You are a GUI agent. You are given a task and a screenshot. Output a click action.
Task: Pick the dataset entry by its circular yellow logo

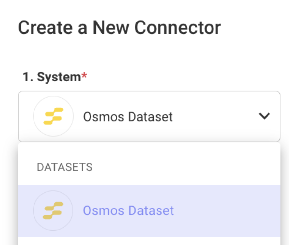[53, 210]
